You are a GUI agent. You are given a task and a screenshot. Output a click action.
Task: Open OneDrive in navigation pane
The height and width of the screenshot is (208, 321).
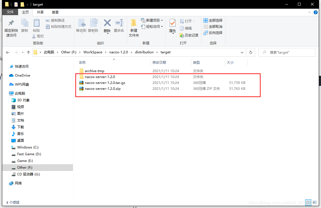pos(20,76)
